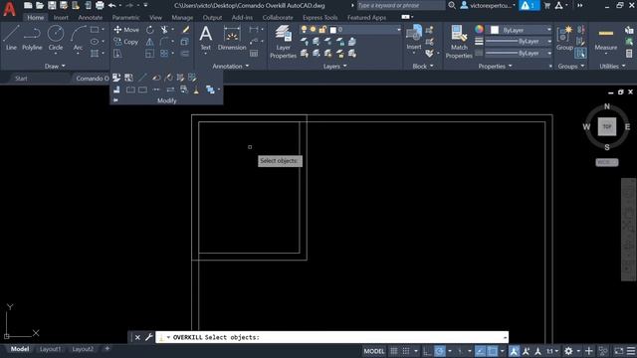Click the Insert block icon
Image resolution: width=637 pixels, height=358 pixels.
[x=414, y=38]
